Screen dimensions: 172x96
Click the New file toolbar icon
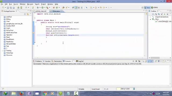3,7
